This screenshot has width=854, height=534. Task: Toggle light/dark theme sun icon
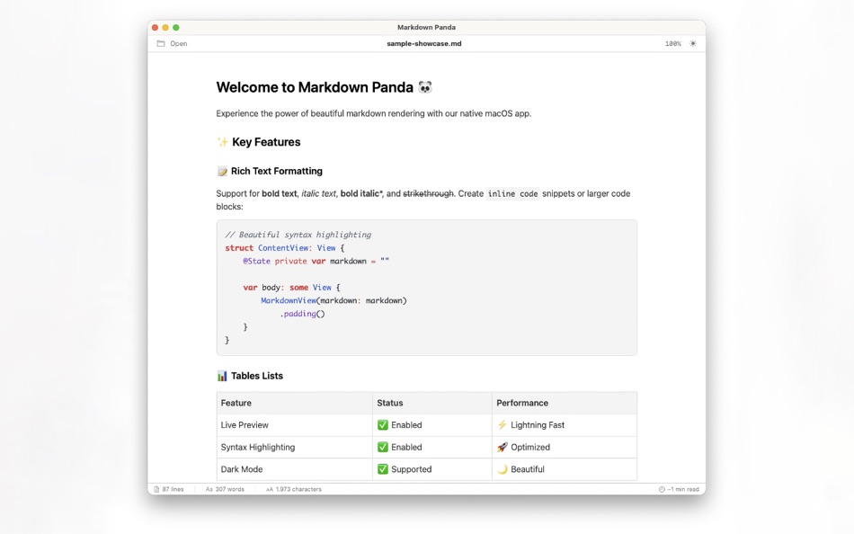pyautogui.click(x=693, y=43)
